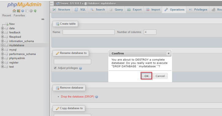Click Drop the database (DROP) link

click(x=78, y=96)
